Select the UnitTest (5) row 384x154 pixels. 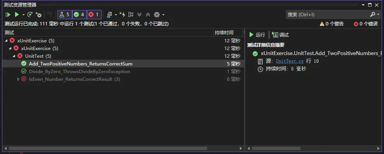[x=123, y=56]
